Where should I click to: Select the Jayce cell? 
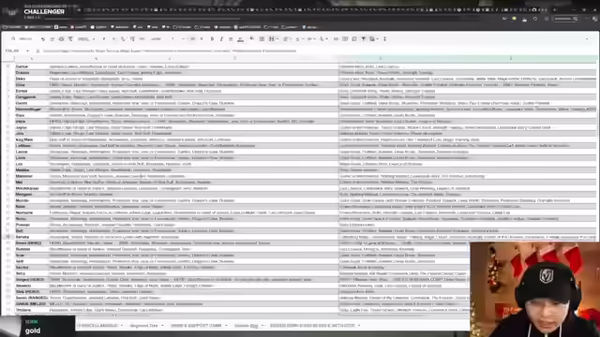31,127
